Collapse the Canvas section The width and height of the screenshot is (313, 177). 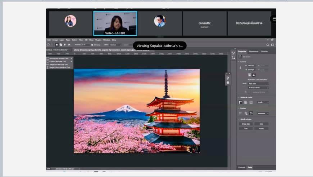pyautogui.click(x=239, y=62)
